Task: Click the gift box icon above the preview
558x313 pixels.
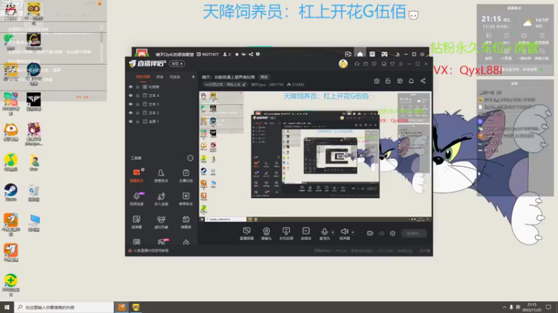Action: tap(377, 81)
